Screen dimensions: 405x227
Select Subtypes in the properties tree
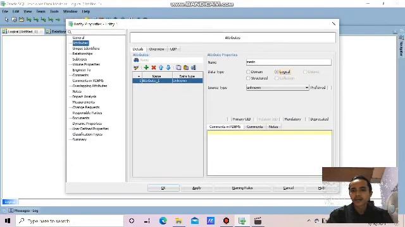point(80,59)
